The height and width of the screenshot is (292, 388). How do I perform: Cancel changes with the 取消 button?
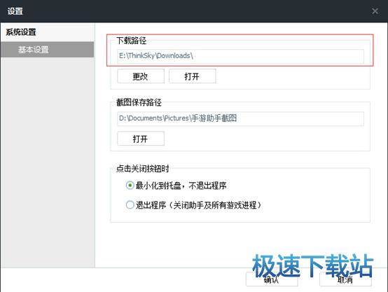[x=345, y=279]
